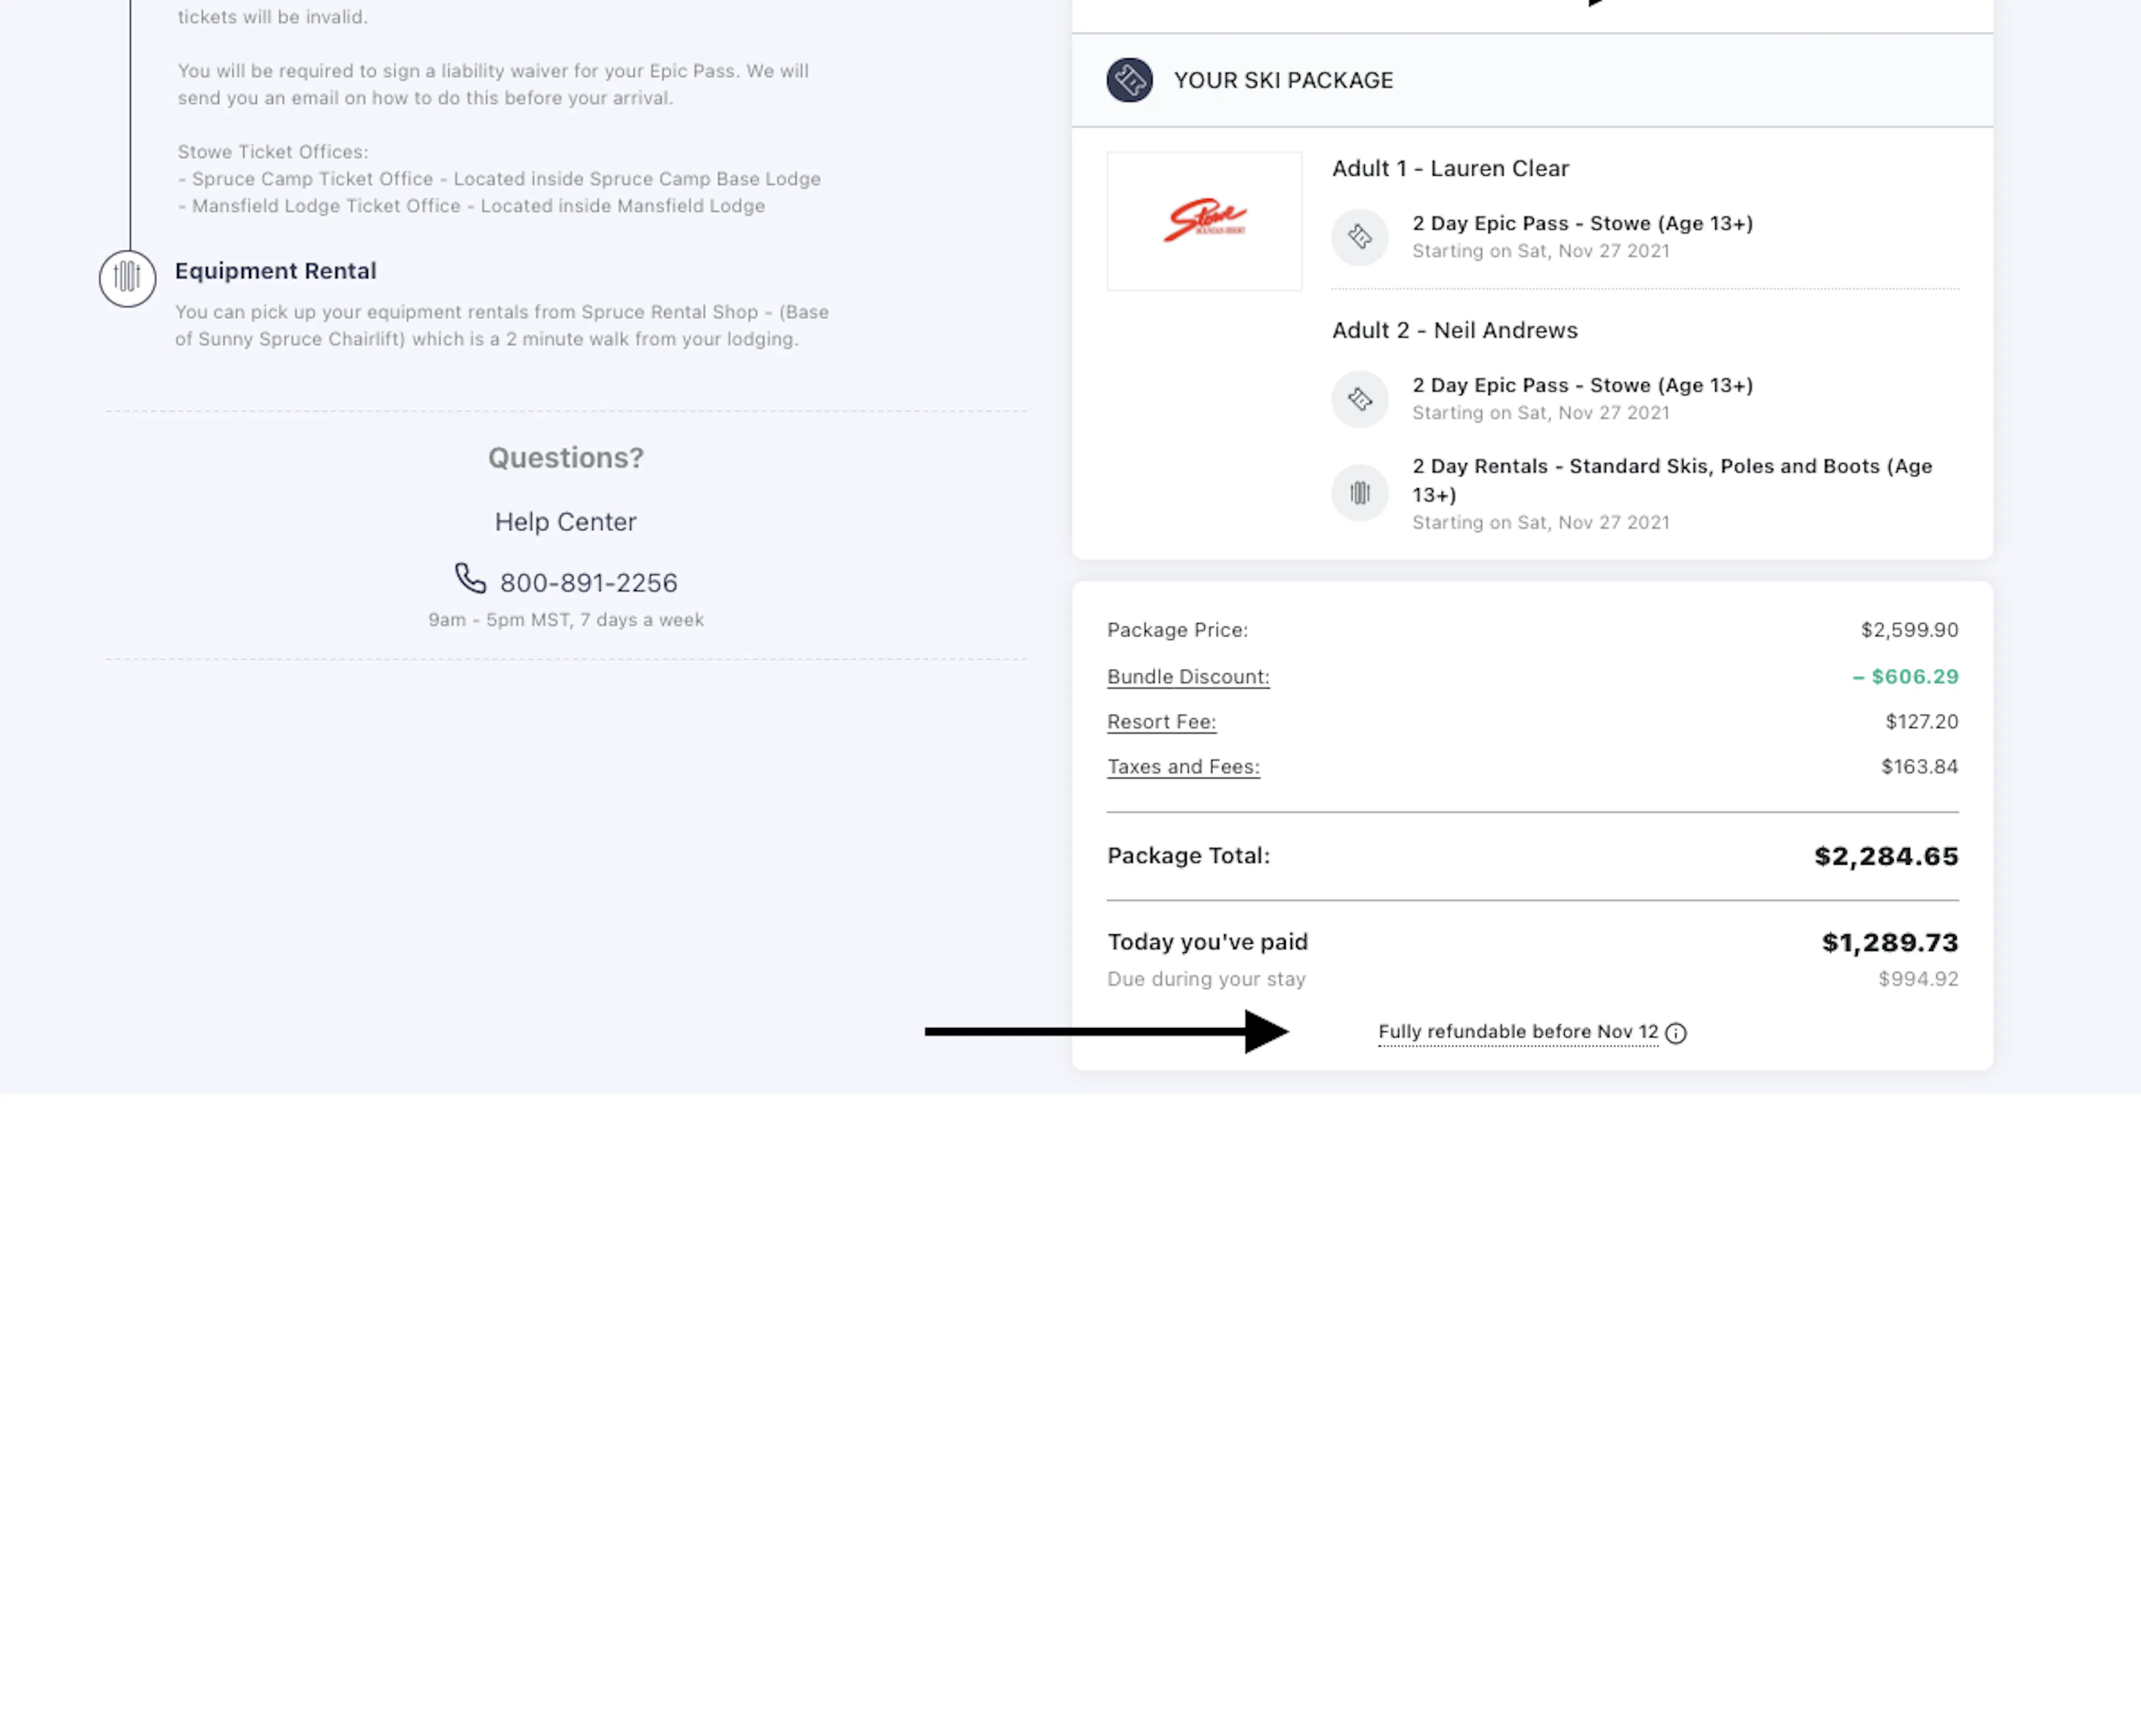
Task: Open the Resort Fee explanation link
Action: (1161, 722)
